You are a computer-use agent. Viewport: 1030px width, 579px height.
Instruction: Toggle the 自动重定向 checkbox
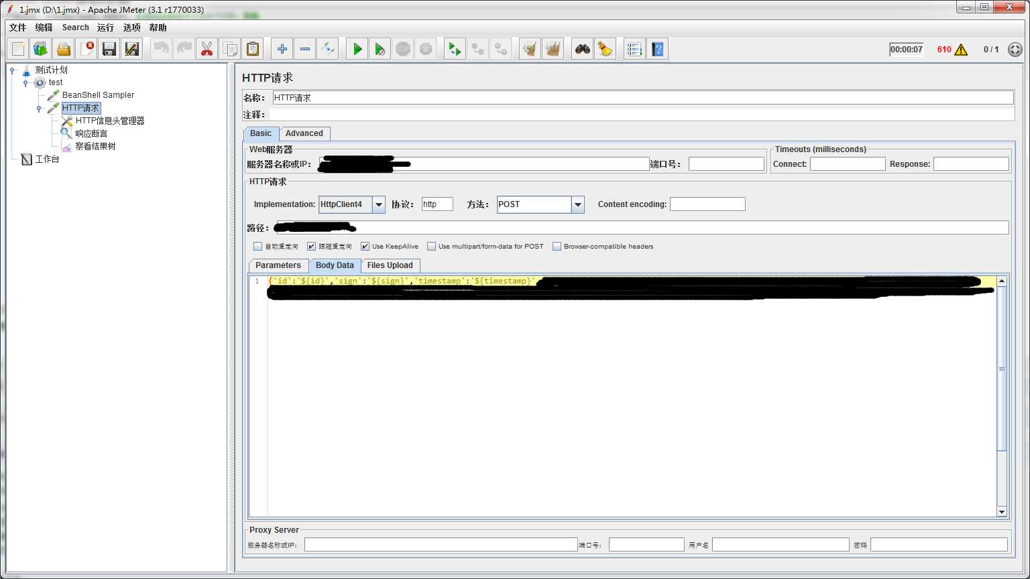coord(258,247)
